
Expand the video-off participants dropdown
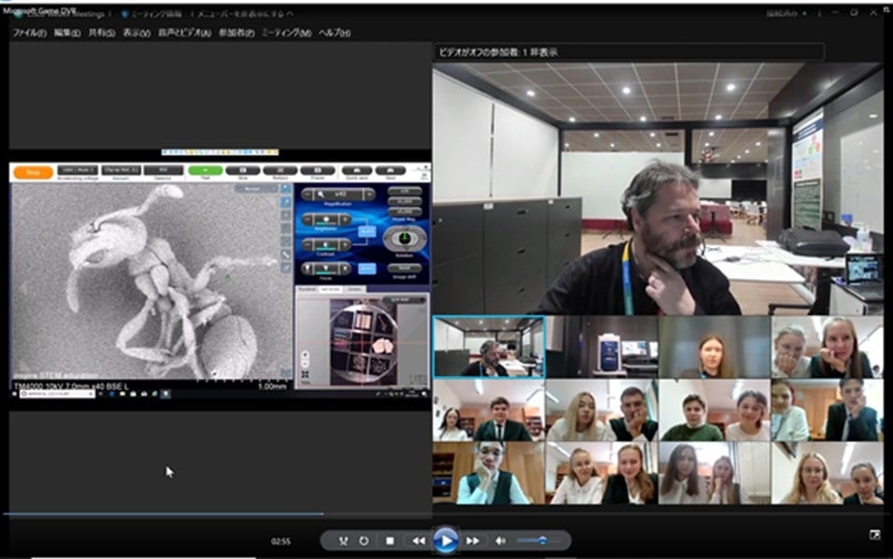627,52
